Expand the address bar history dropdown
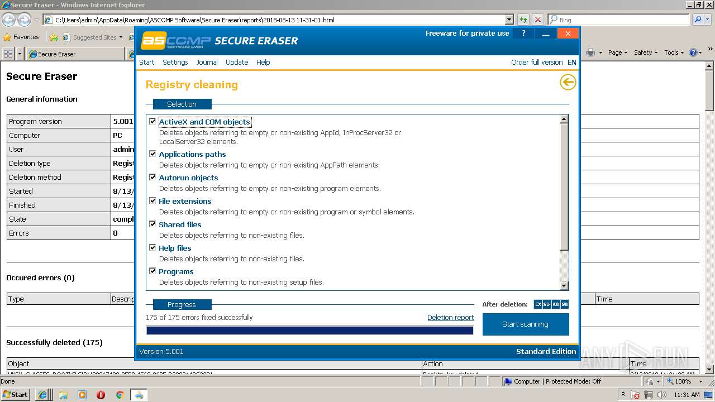Viewport: 715px width, 402px height. click(x=509, y=20)
